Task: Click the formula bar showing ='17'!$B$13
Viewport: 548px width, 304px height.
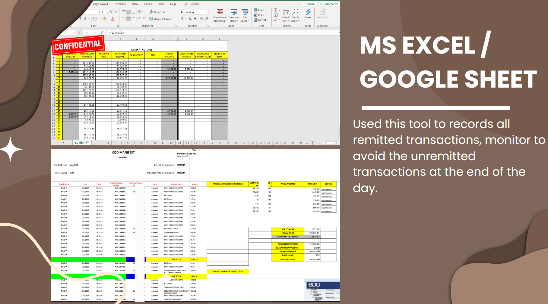Action: coord(223,33)
